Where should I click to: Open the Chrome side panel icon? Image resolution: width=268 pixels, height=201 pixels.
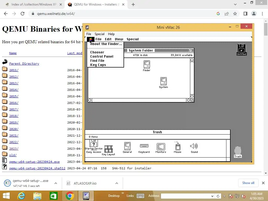point(245,14)
